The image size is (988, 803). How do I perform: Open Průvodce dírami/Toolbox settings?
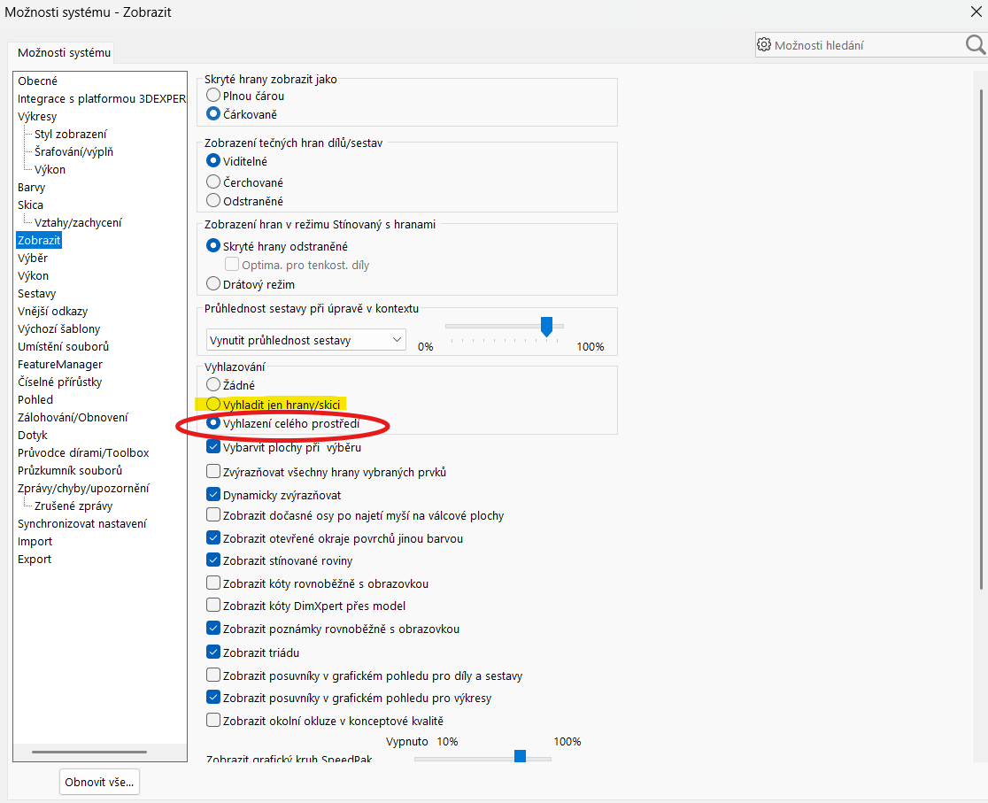point(83,452)
